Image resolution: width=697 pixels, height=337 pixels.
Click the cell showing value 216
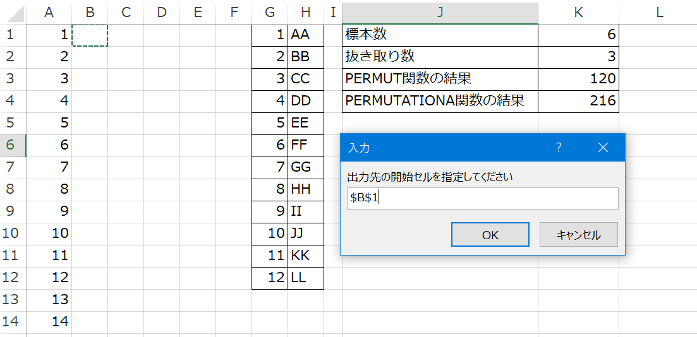point(578,101)
